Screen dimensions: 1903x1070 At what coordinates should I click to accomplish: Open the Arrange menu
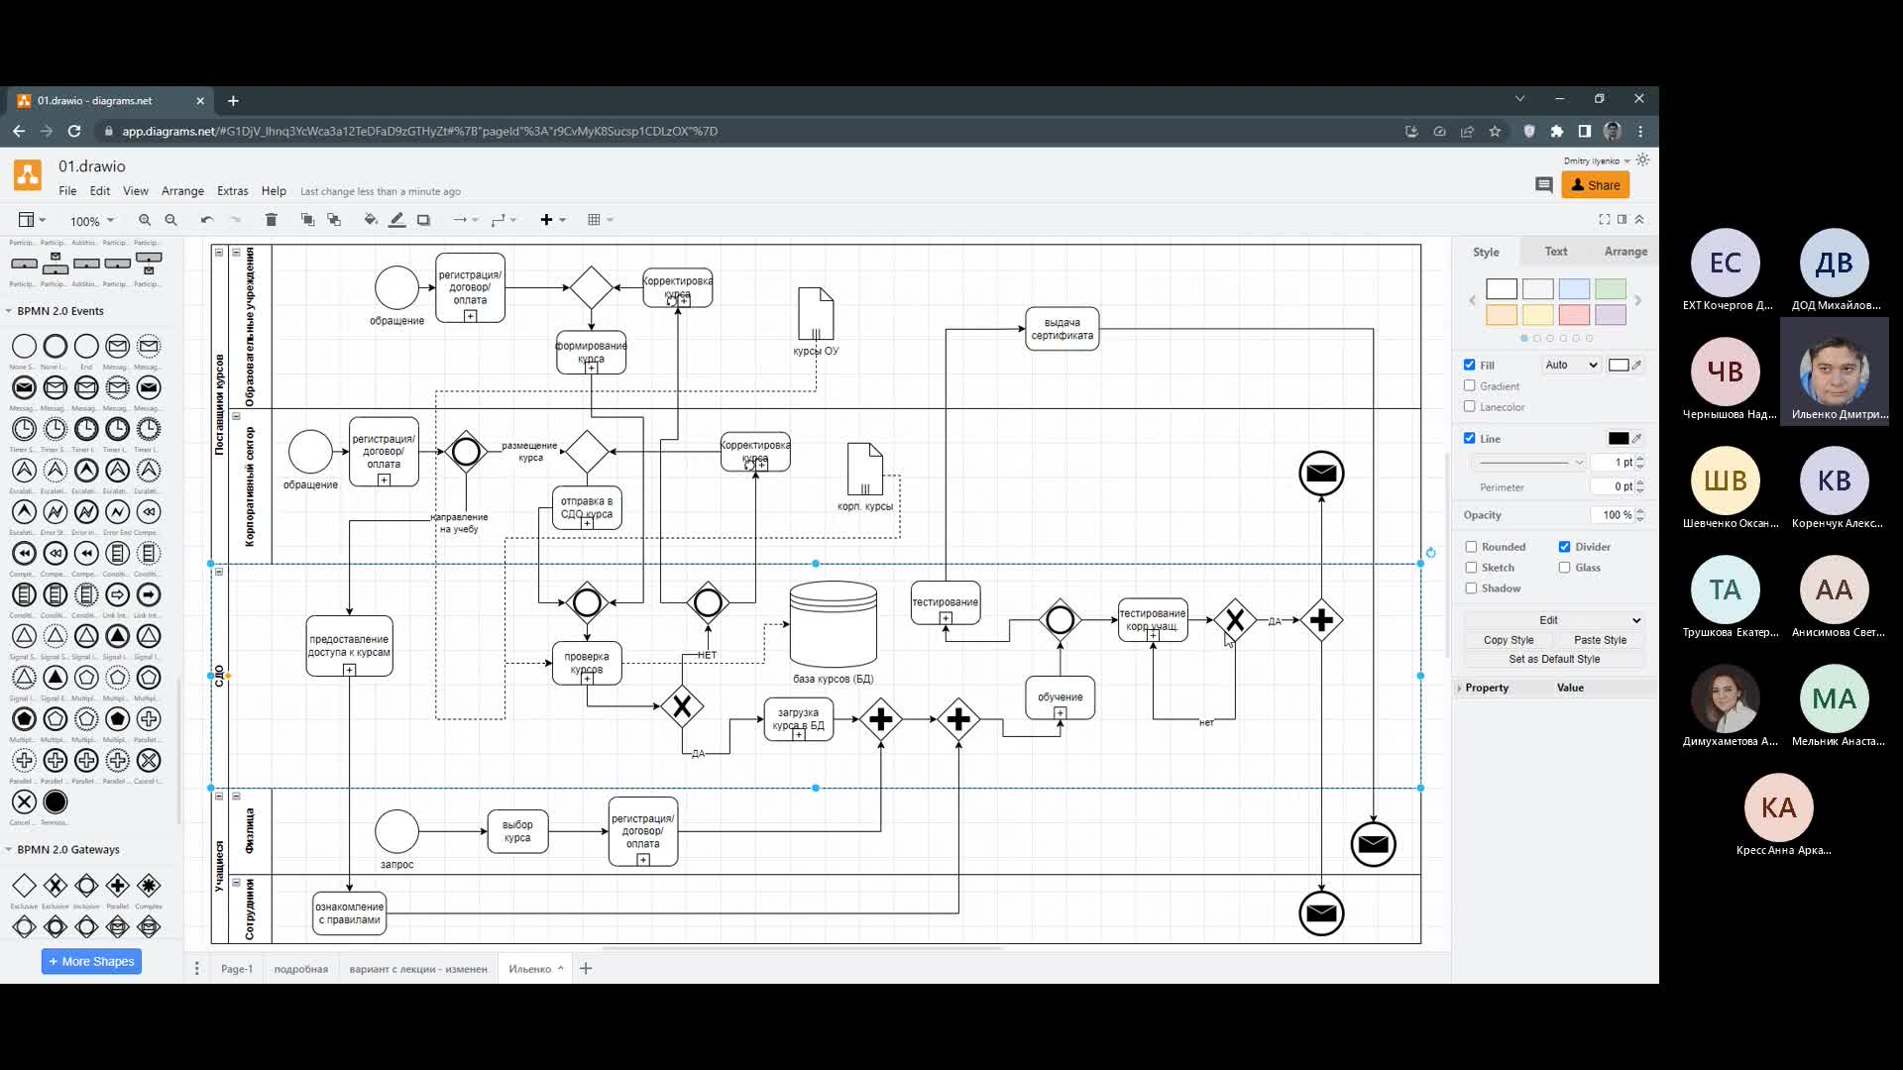coord(182,191)
